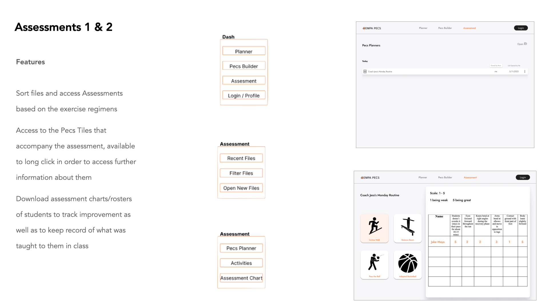Click the EMPA PECS logo on Pecs Planners screen
549x308 pixels.
point(372,28)
